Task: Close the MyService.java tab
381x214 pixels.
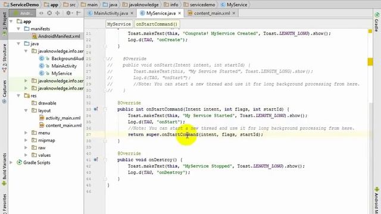Action: click(180, 13)
